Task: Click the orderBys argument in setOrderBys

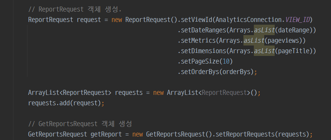Action: click(x=236, y=72)
